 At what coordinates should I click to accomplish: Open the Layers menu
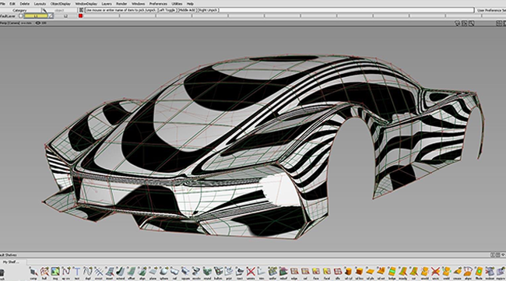pyautogui.click(x=107, y=4)
